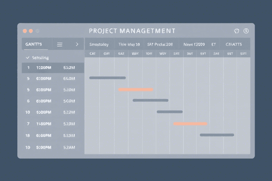This screenshot has height=181, width=272.
Task: Click the orange minimize window dot
Action: coord(31,31)
